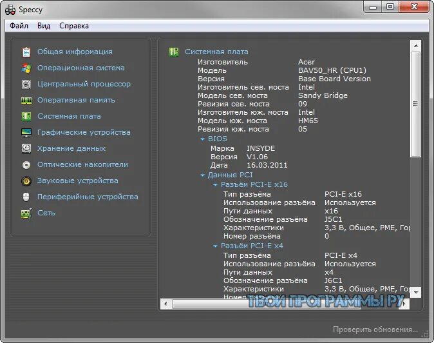The width and height of the screenshot is (434, 343).
Task: Show Центральный процессор details
Action: point(84,84)
